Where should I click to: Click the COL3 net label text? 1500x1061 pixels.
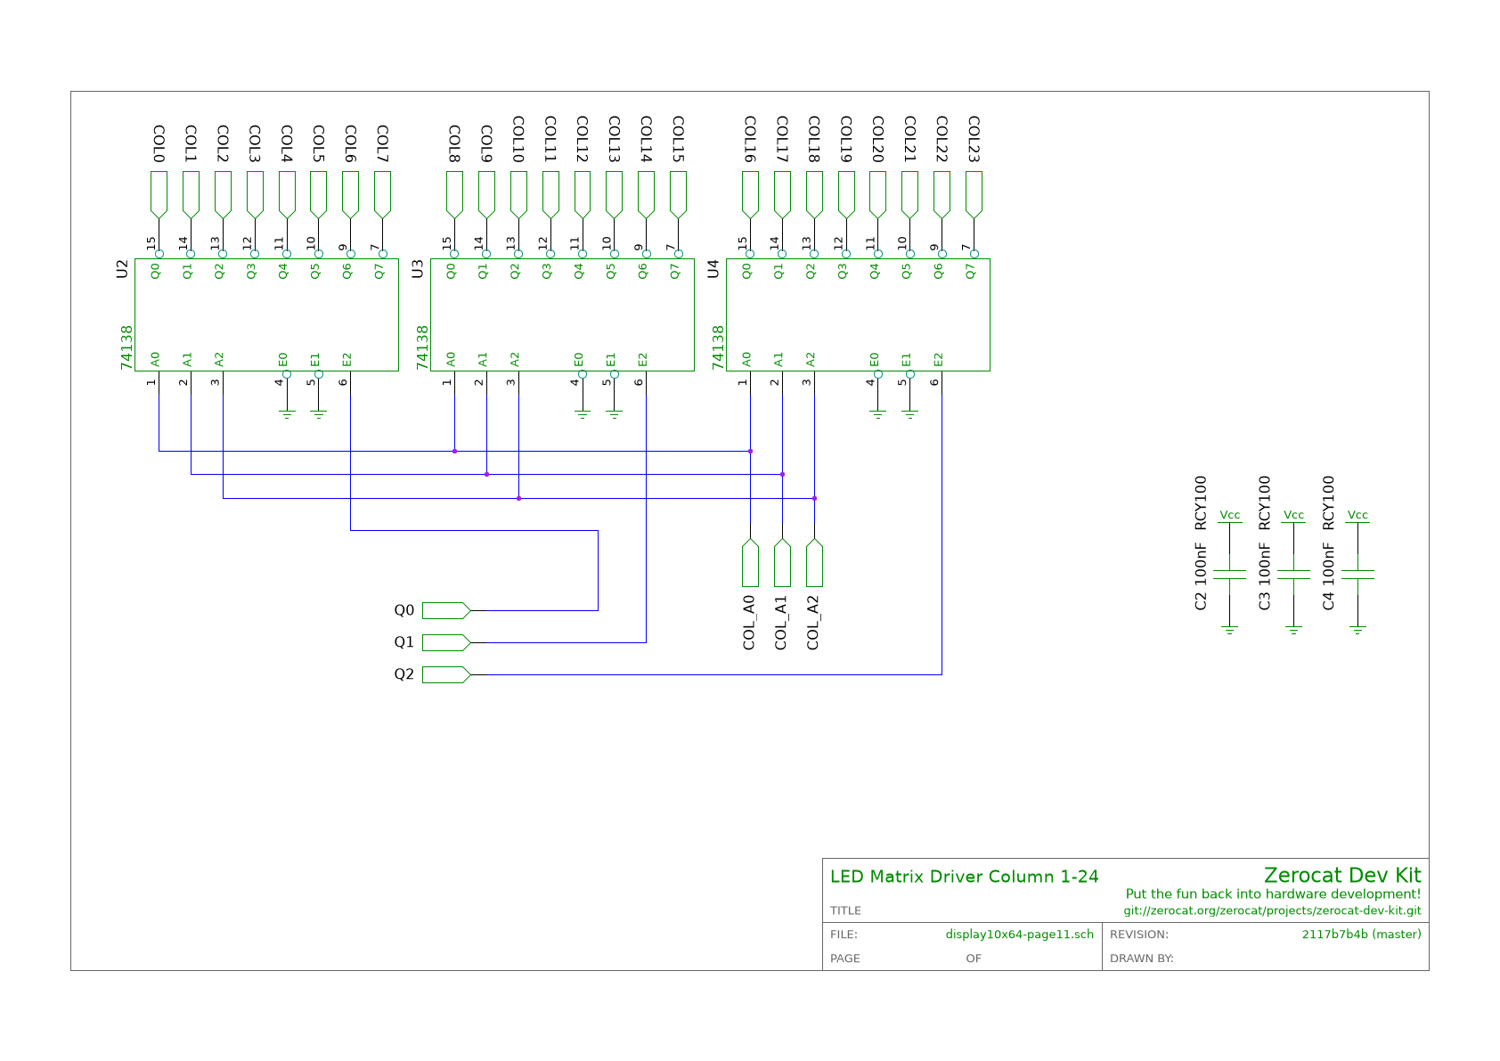click(x=255, y=144)
